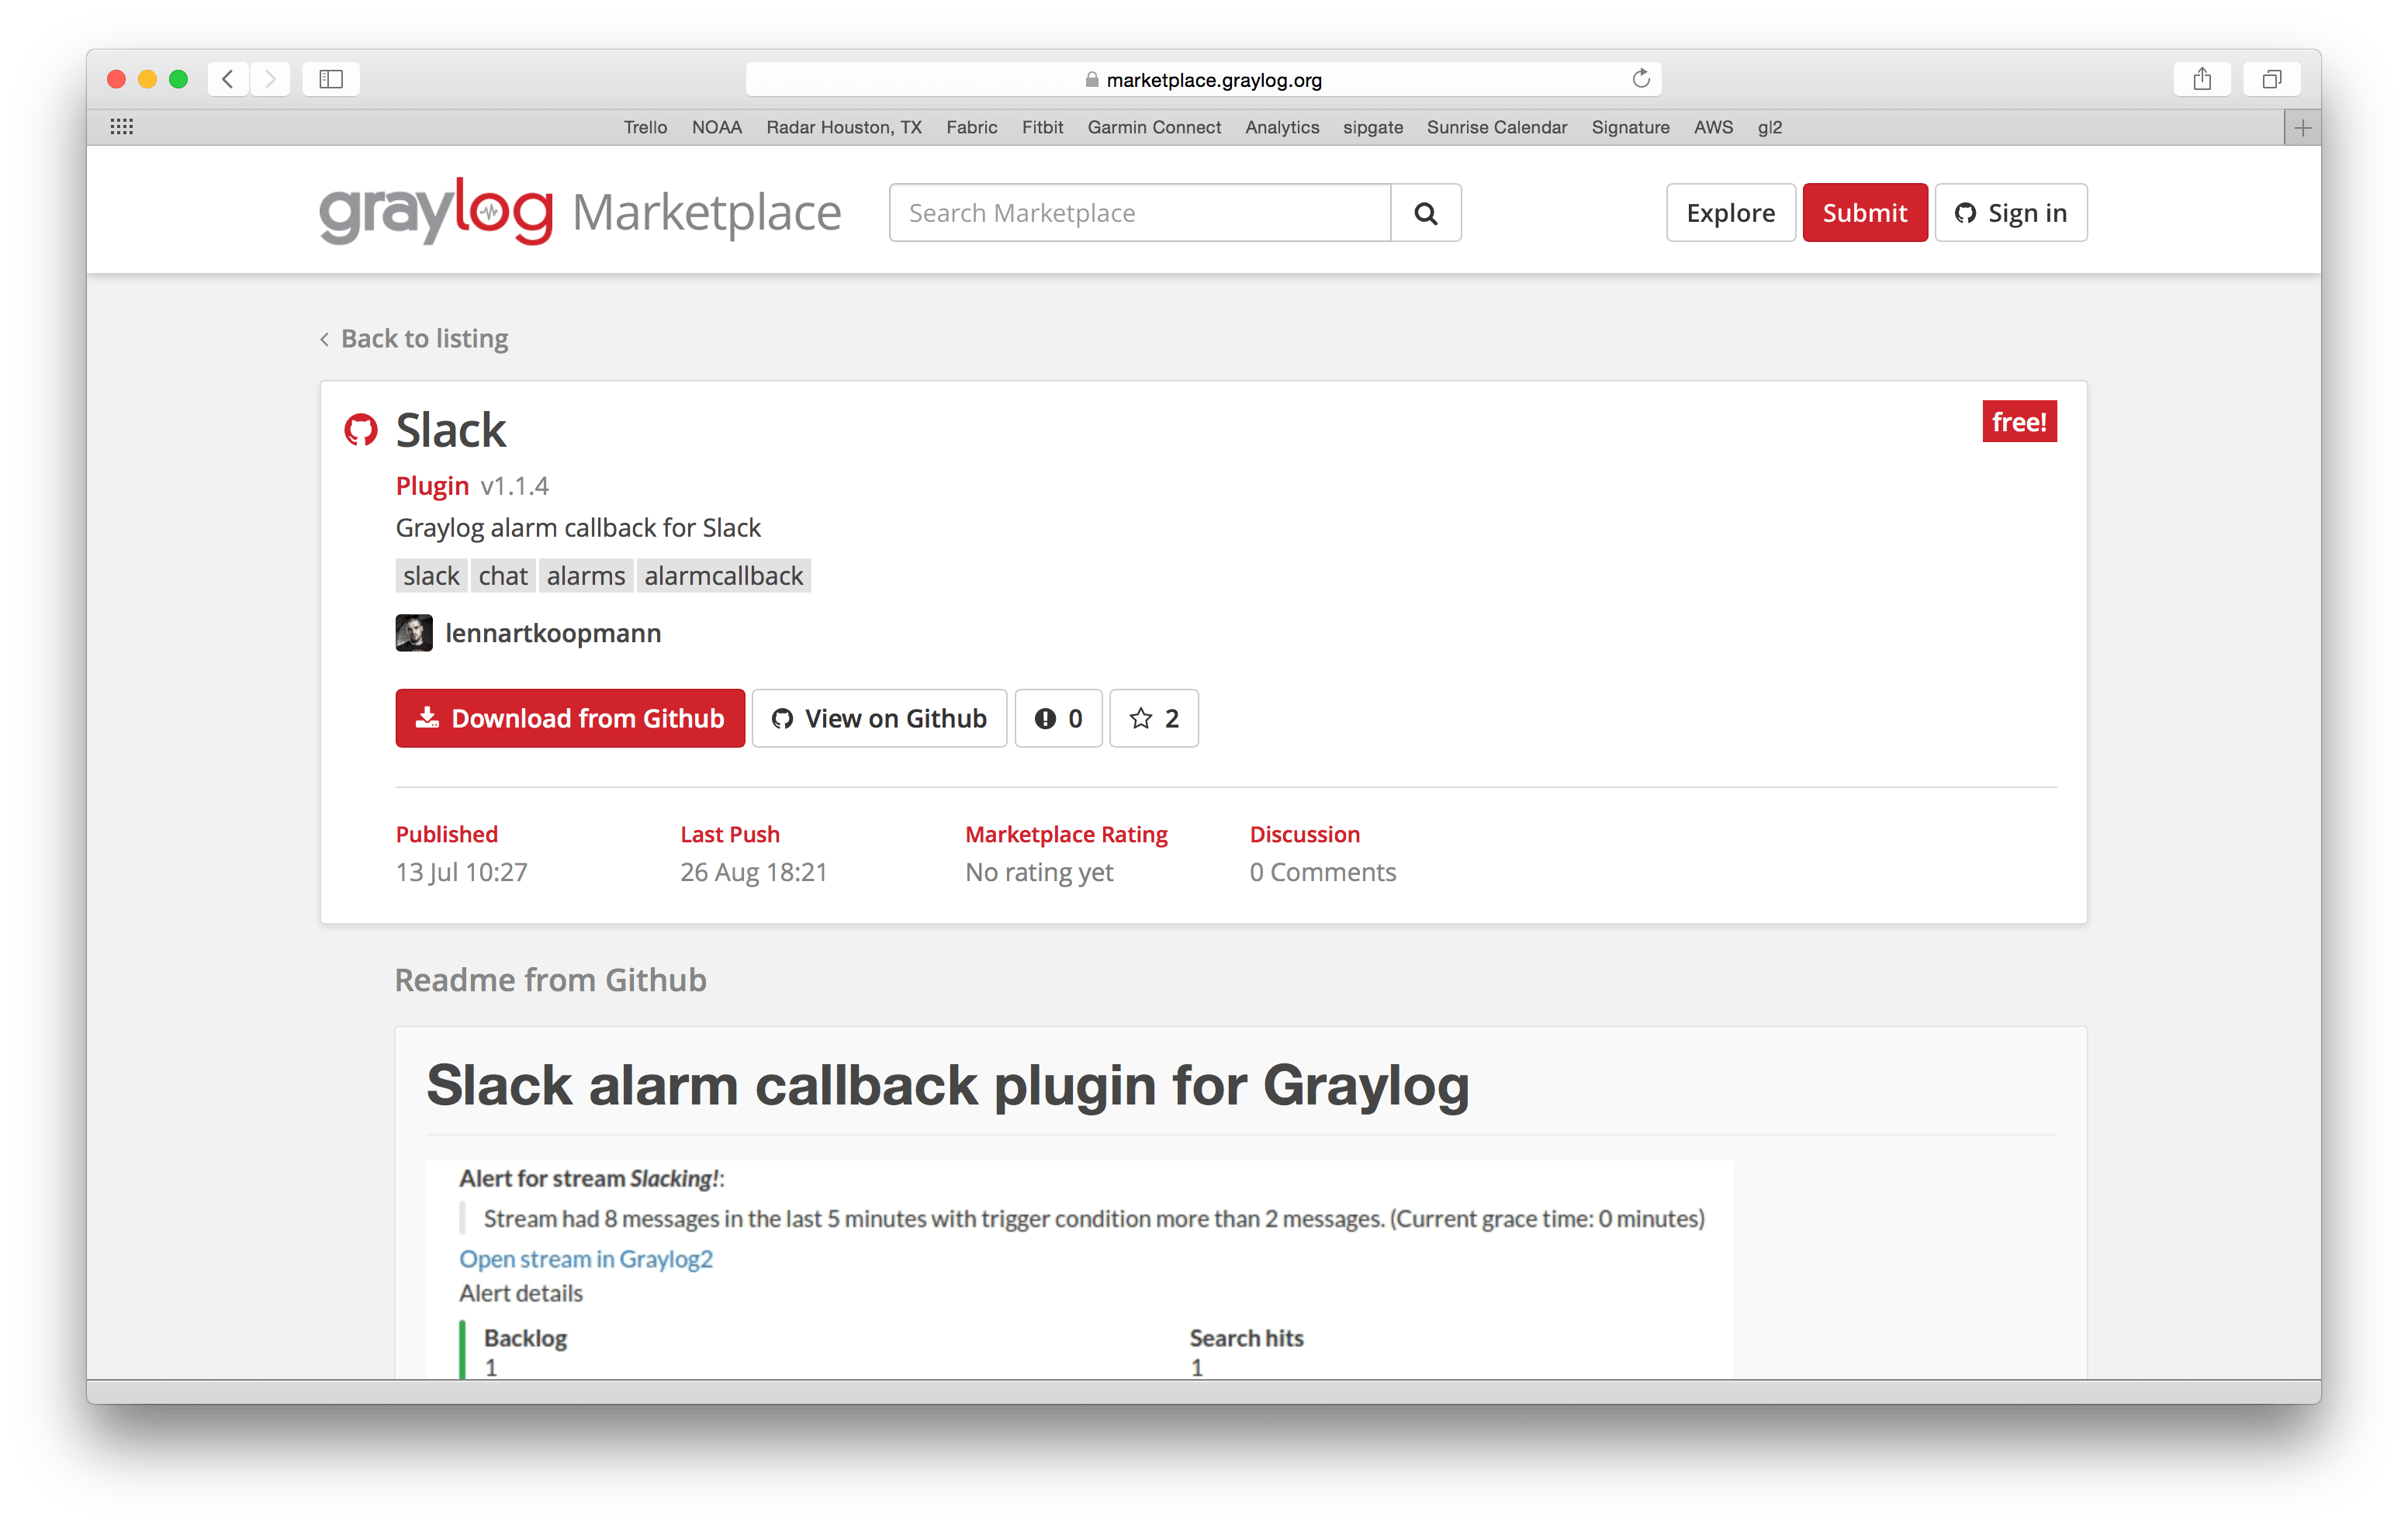Click the magnifying glass search button
2408x1528 pixels.
click(1425, 213)
